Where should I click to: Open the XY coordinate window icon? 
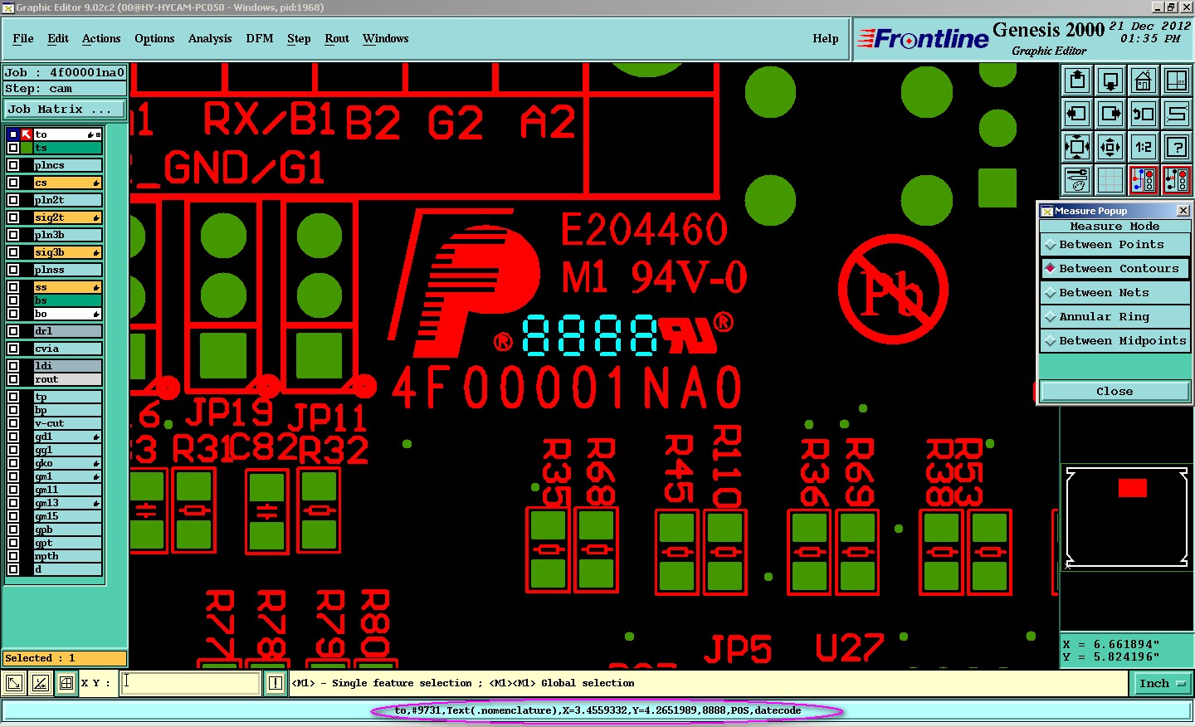click(1177, 81)
